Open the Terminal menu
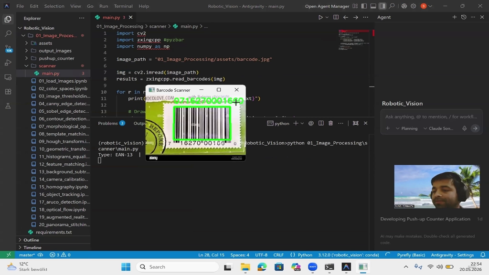The width and height of the screenshot is (489, 275). [123, 6]
